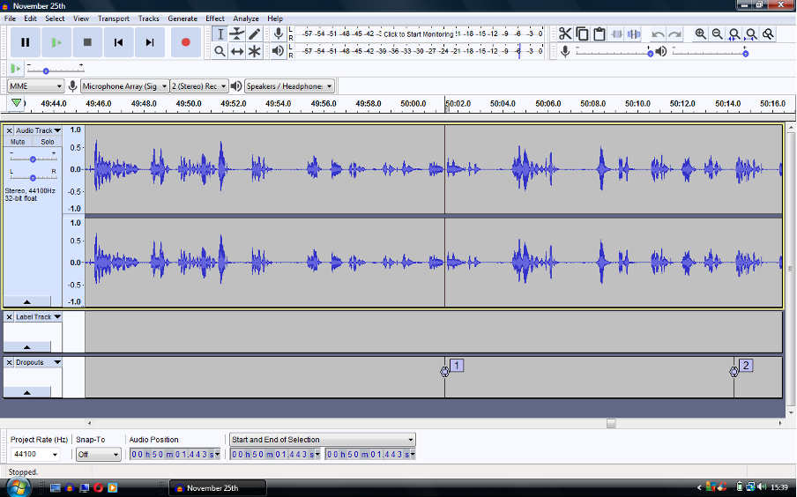Fit selection to width zoom icon
Image resolution: width=797 pixels, height=497 pixels.
pyautogui.click(x=734, y=34)
